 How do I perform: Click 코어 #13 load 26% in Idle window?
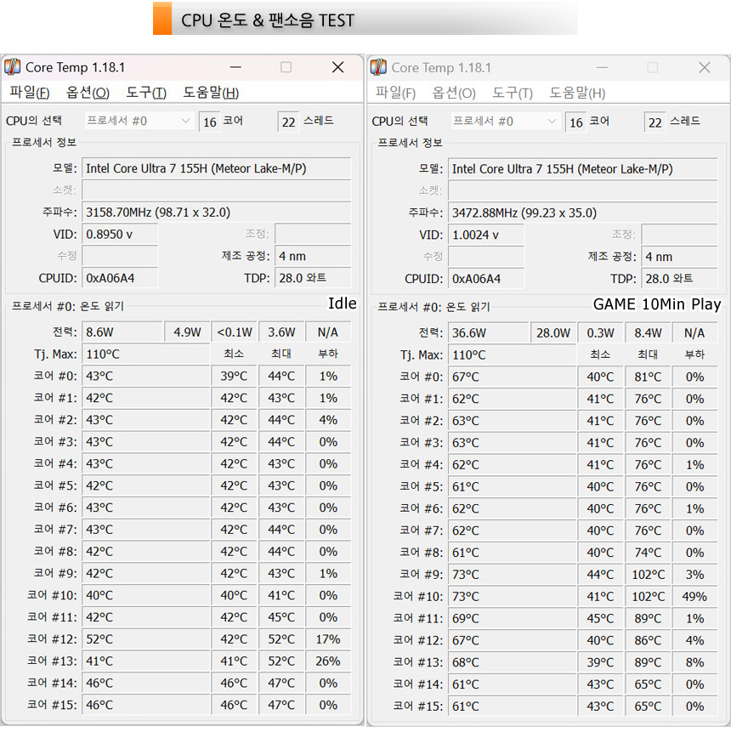pyautogui.click(x=328, y=661)
